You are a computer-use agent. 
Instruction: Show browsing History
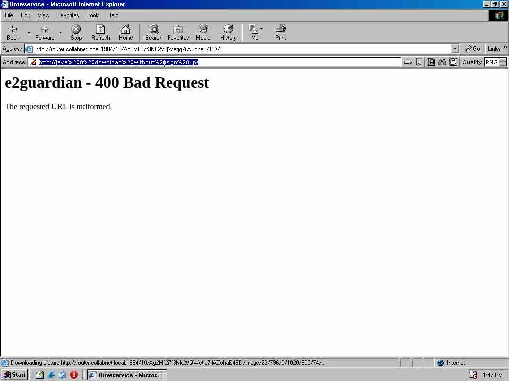[x=228, y=32]
